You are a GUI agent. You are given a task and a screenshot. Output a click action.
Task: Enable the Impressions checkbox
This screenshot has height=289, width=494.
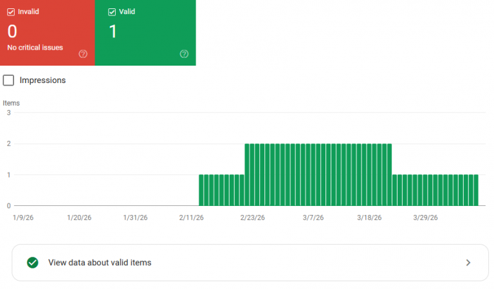click(9, 80)
